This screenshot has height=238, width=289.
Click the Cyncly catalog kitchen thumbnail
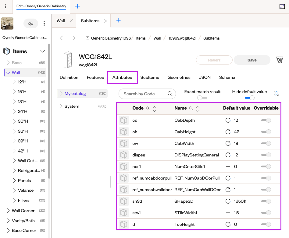[x=7, y=23]
